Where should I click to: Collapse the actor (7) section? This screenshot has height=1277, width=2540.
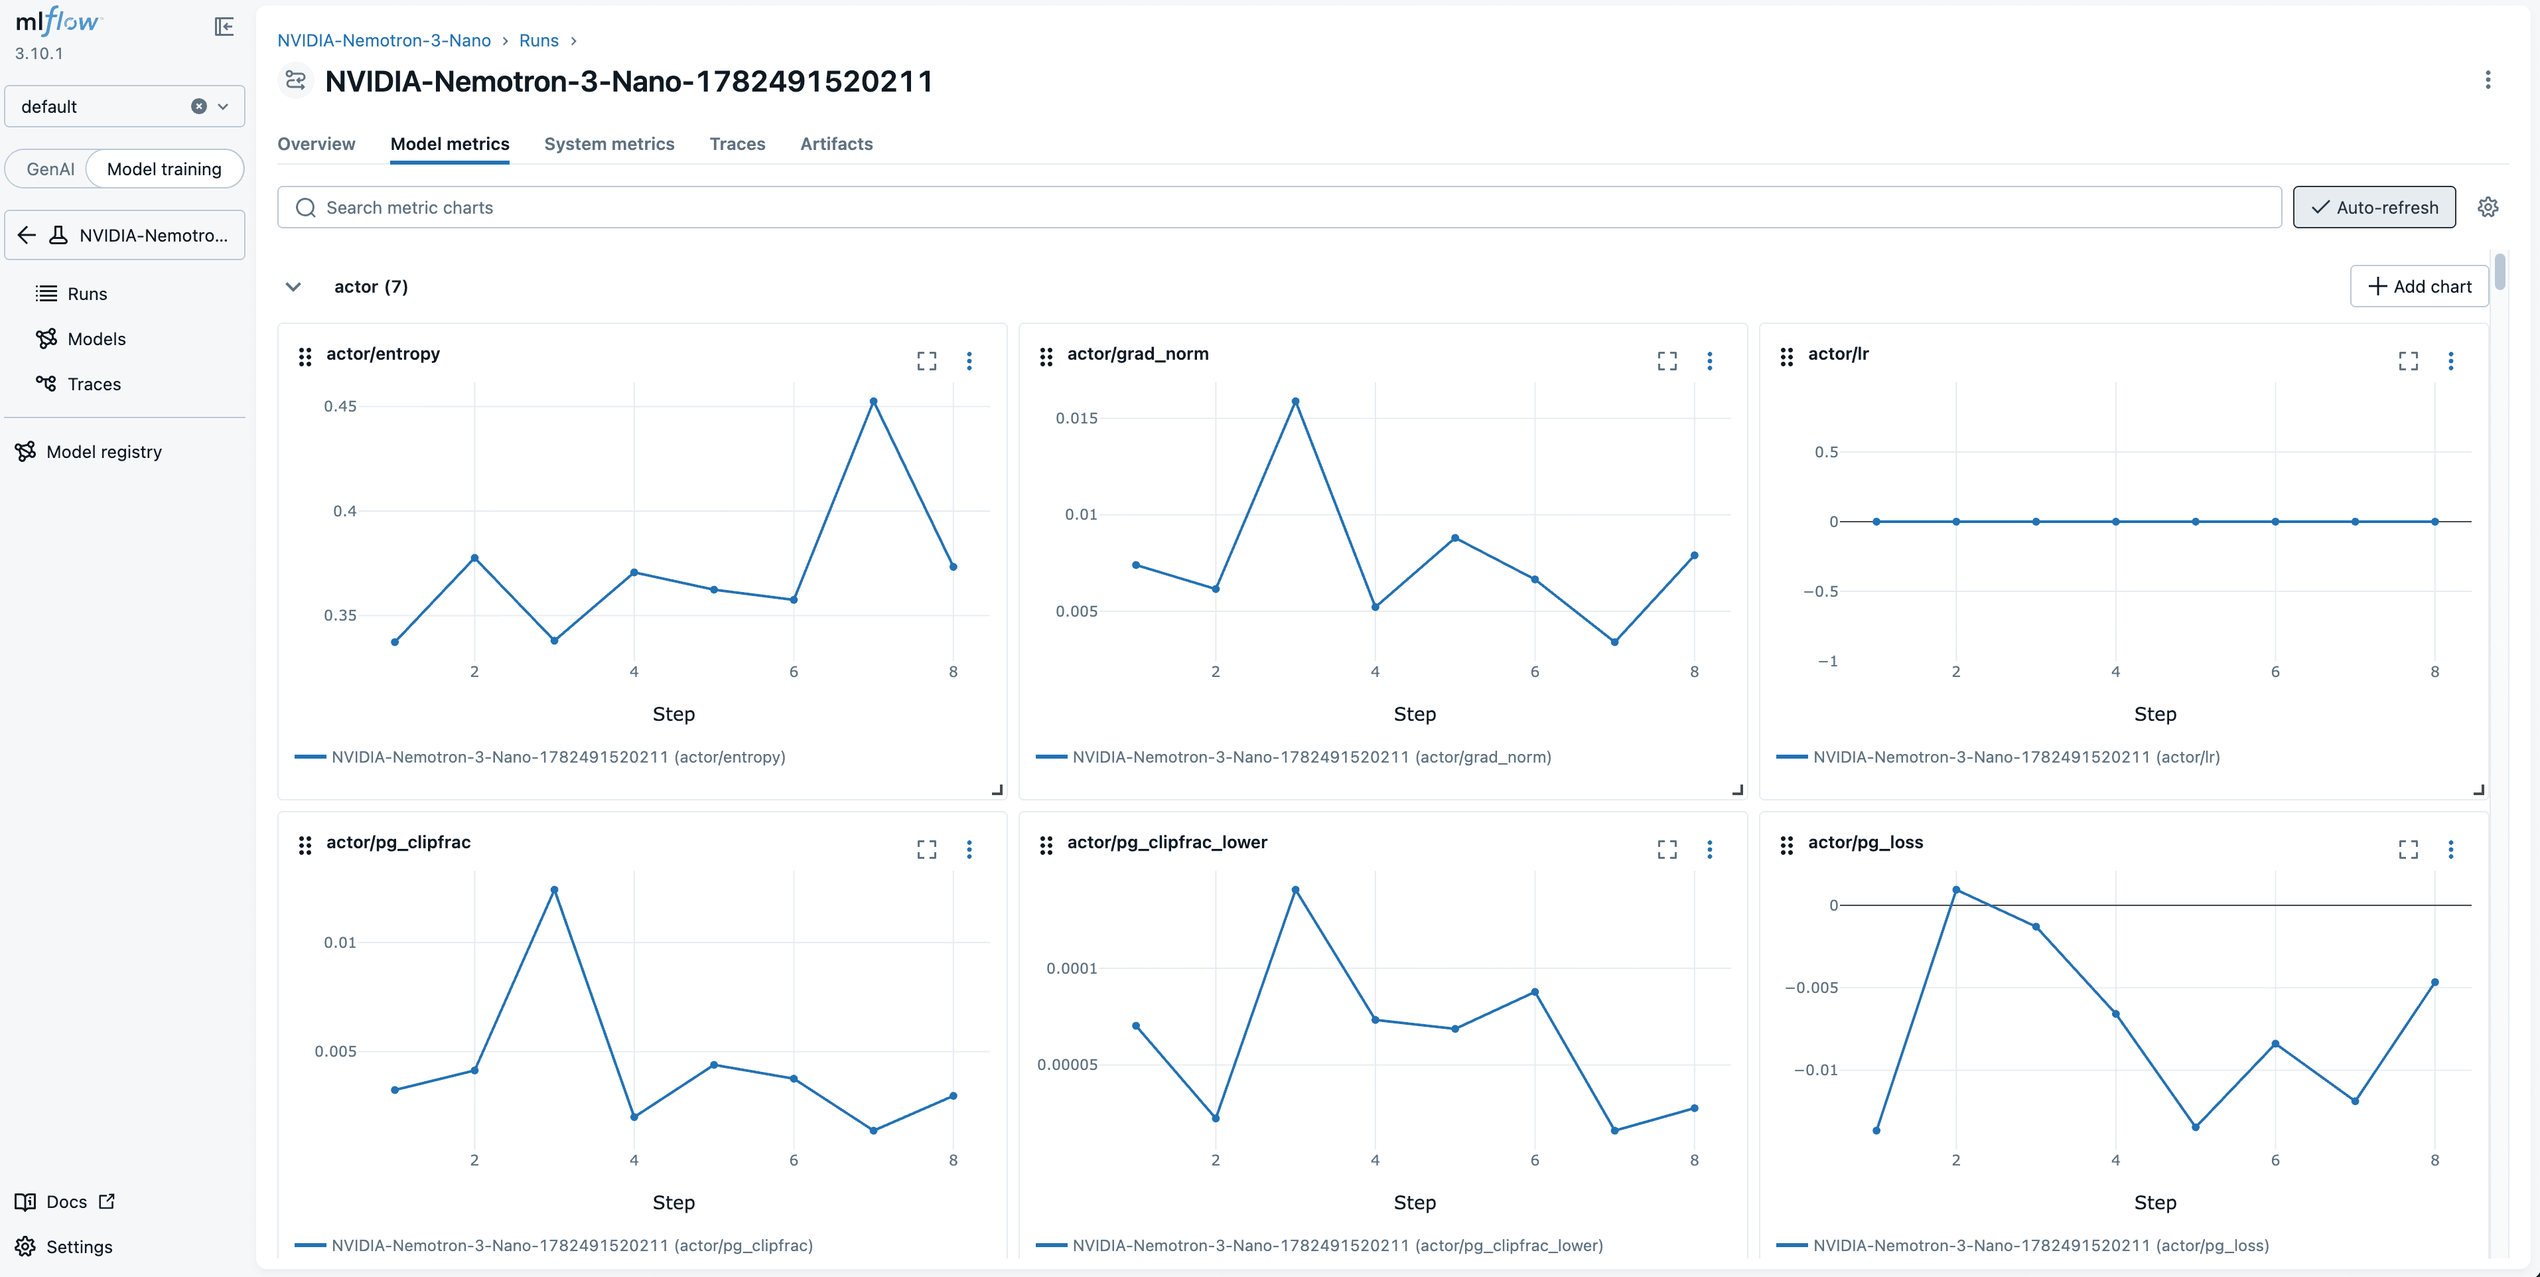tap(293, 287)
